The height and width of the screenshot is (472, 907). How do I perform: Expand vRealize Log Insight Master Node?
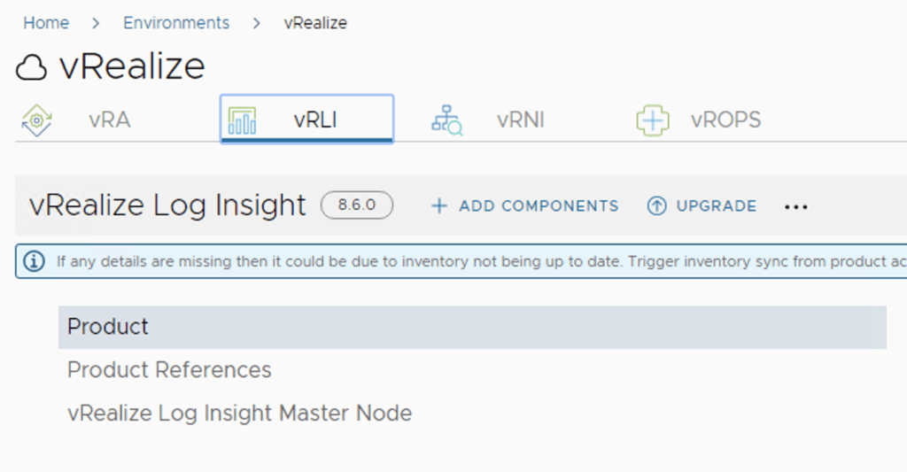(239, 413)
